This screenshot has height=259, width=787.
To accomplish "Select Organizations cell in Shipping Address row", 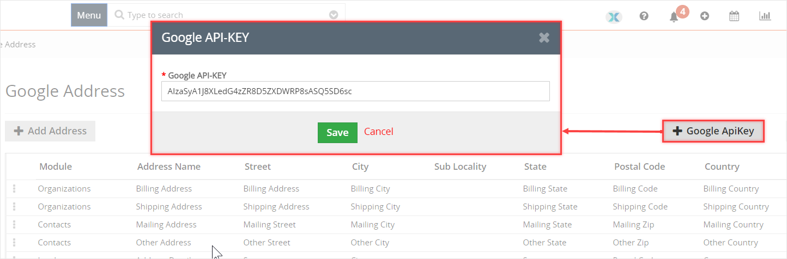I will click(64, 207).
